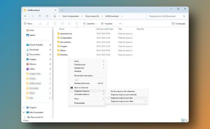Image resolution: width=210 pixels, height=129 pixels.
Task: Choose Desfazer Renomear
Action: [x=88, y=83]
